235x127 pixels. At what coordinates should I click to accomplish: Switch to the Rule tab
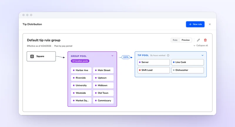[175, 40]
